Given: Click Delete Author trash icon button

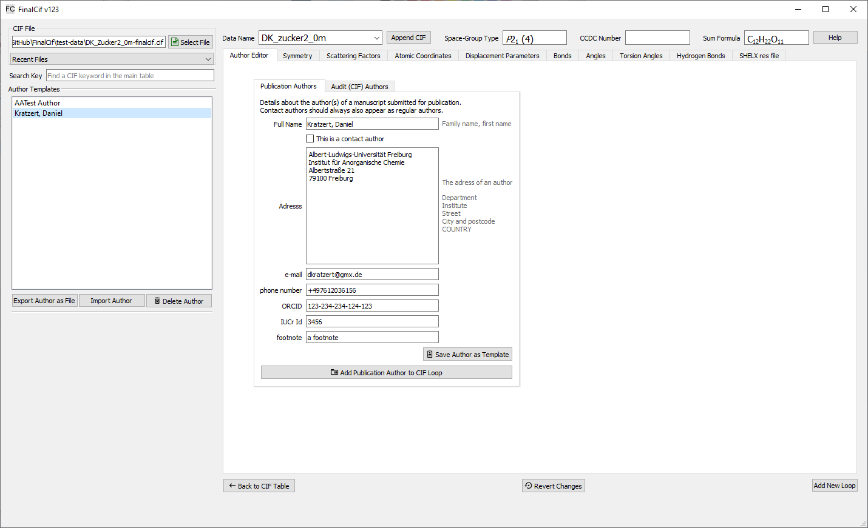Looking at the screenshot, I should click(x=178, y=301).
